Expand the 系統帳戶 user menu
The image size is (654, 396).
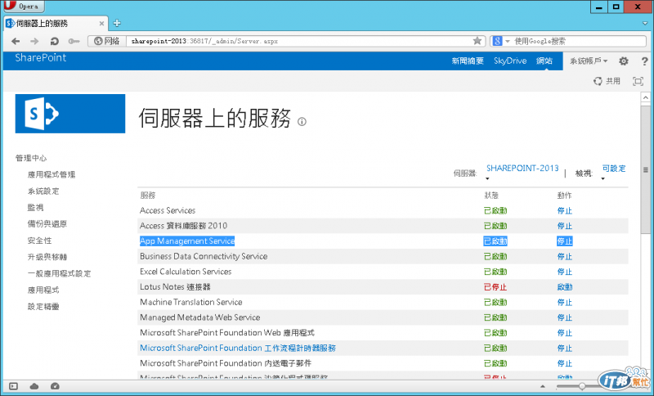589,61
